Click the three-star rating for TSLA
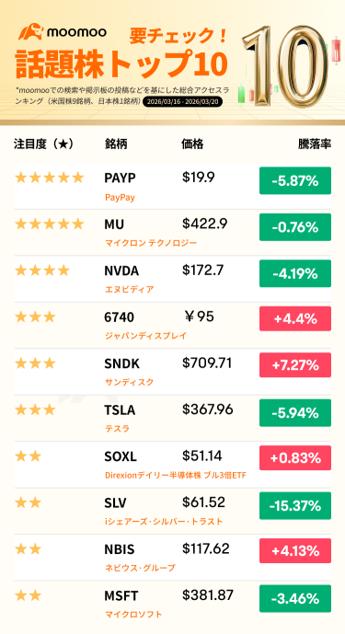This screenshot has height=634, width=345. (x=35, y=409)
